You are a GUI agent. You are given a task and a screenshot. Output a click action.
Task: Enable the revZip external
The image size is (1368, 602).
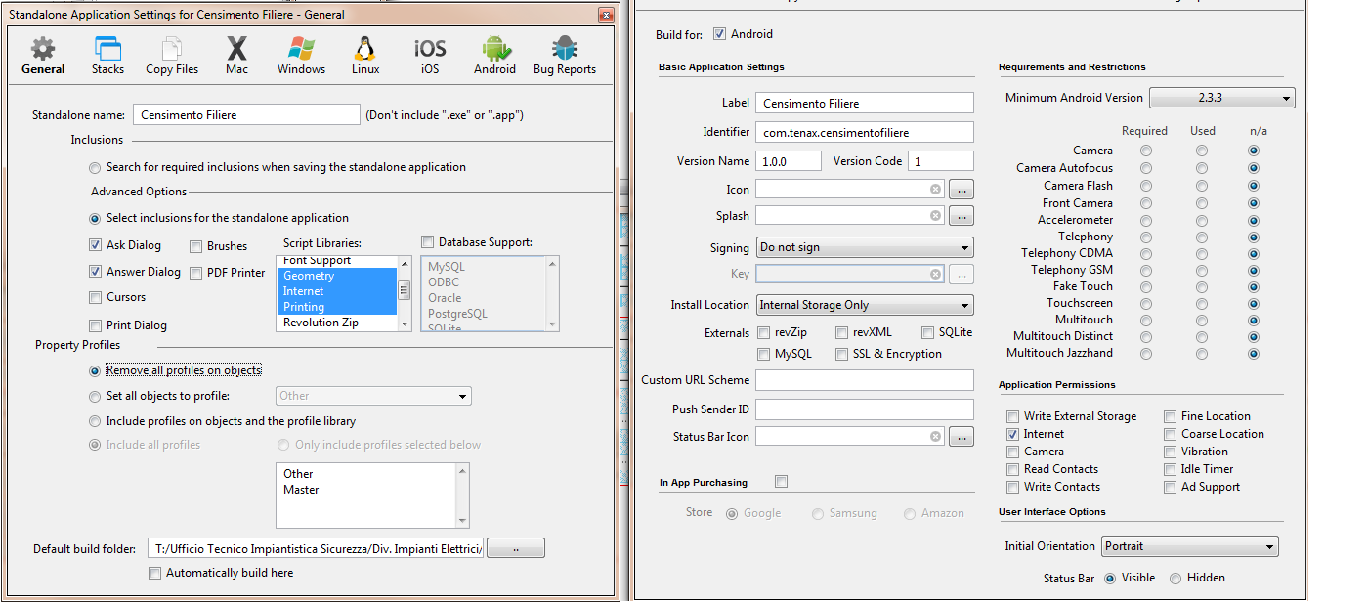[764, 332]
